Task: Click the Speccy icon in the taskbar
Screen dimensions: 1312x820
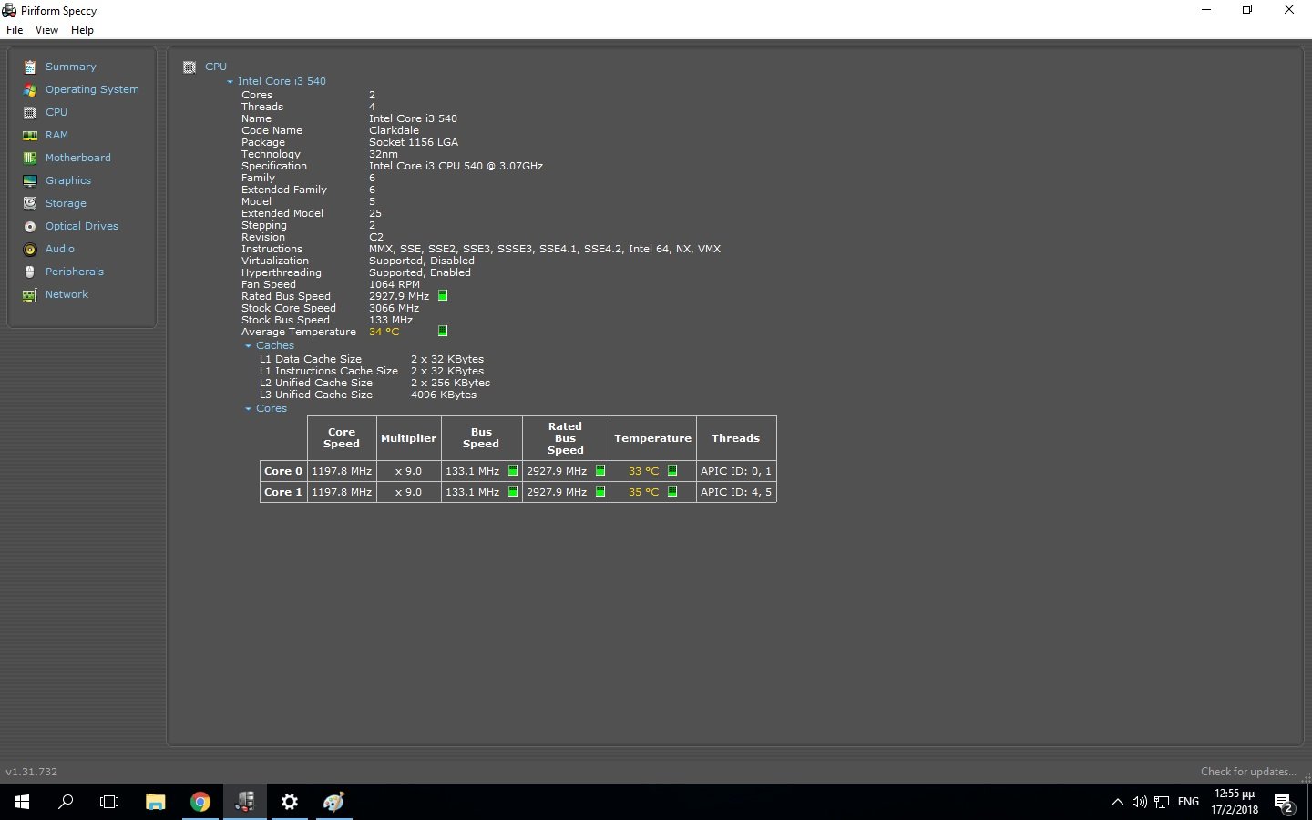Action: pyautogui.click(x=245, y=802)
